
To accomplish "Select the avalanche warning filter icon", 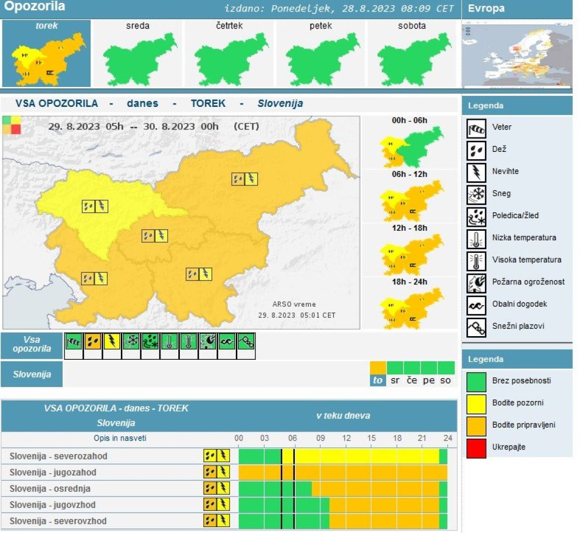I will click(x=246, y=342).
